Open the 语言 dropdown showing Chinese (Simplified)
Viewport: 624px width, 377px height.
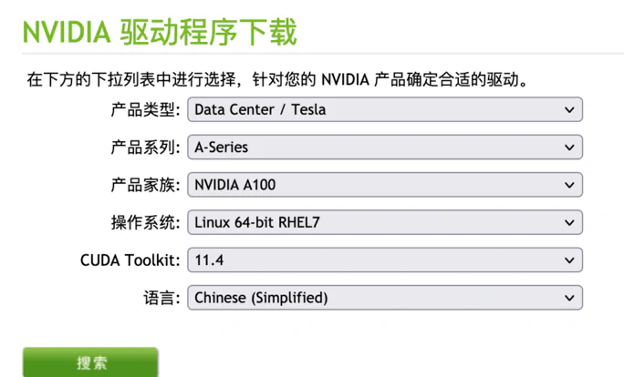383,298
